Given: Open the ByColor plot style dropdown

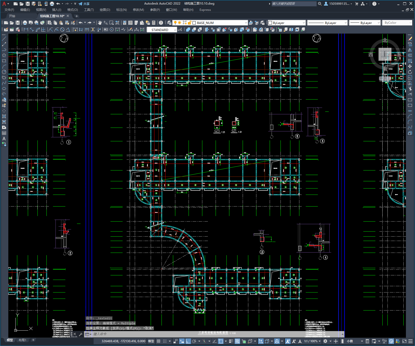Looking at the screenshot, I should (x=397, y=23).
